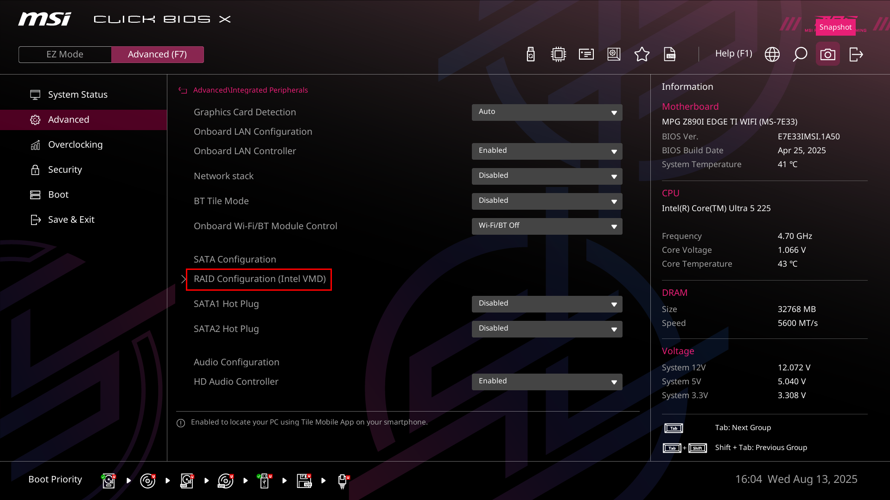Click the SATA Configuration heading
This screenshot has height=500, width=890.
point(235,260)
